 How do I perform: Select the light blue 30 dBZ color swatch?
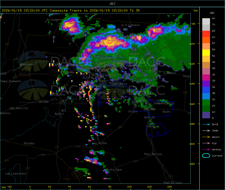point(206,96)
